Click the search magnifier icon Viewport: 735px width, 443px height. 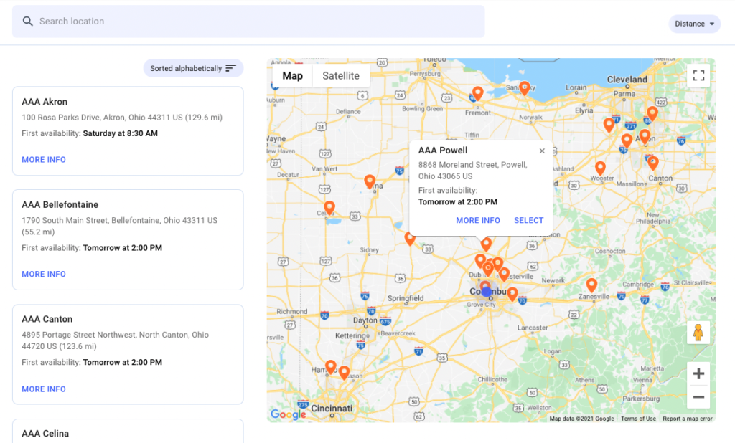(28, 21)
